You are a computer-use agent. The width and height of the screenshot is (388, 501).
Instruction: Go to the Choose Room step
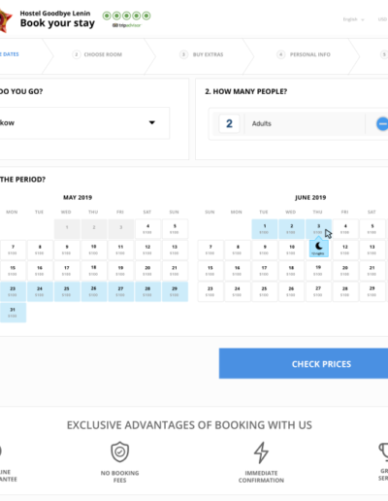(97, 54)
